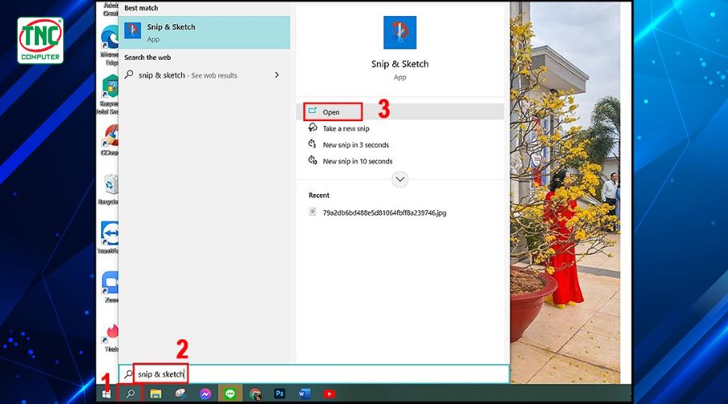
Task: Click the Open icon beside the Open option
Action: pos(312,112)
